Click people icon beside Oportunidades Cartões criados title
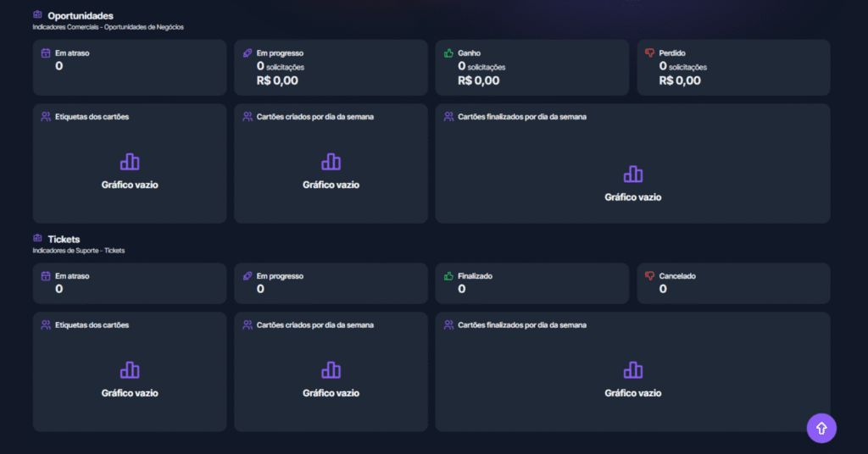This screenshot has height=454, width=868. tap(248, 117)
